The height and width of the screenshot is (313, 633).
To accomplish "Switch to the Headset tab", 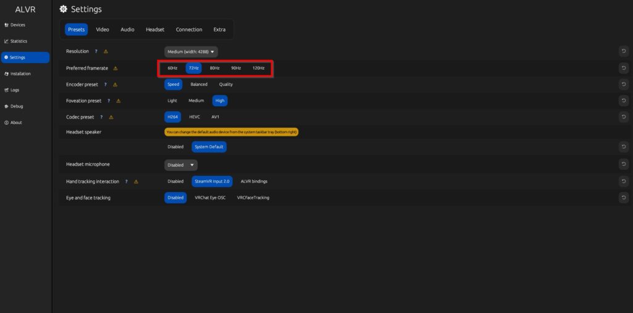I will 155,30.
